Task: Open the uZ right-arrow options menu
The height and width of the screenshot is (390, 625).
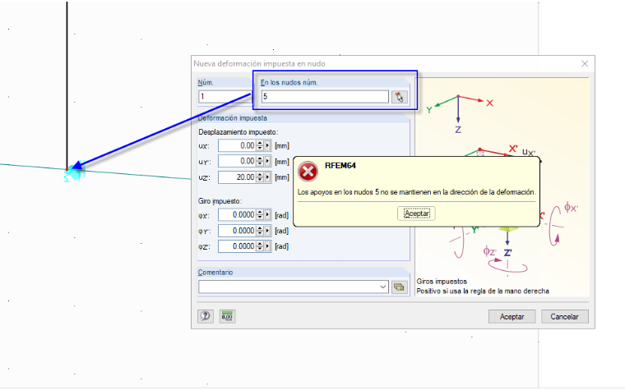Action: [267, 177]
